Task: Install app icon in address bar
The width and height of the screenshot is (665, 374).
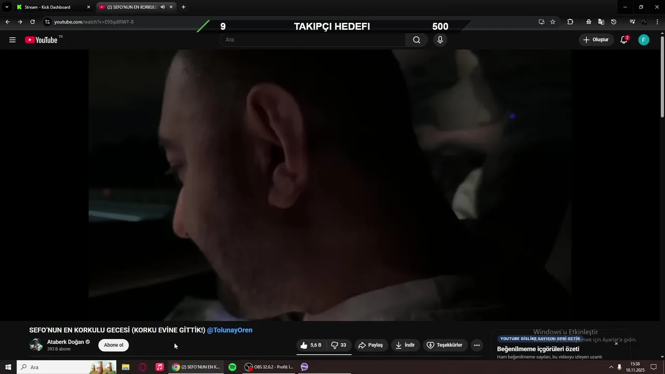Action: (x=541, y=22)
